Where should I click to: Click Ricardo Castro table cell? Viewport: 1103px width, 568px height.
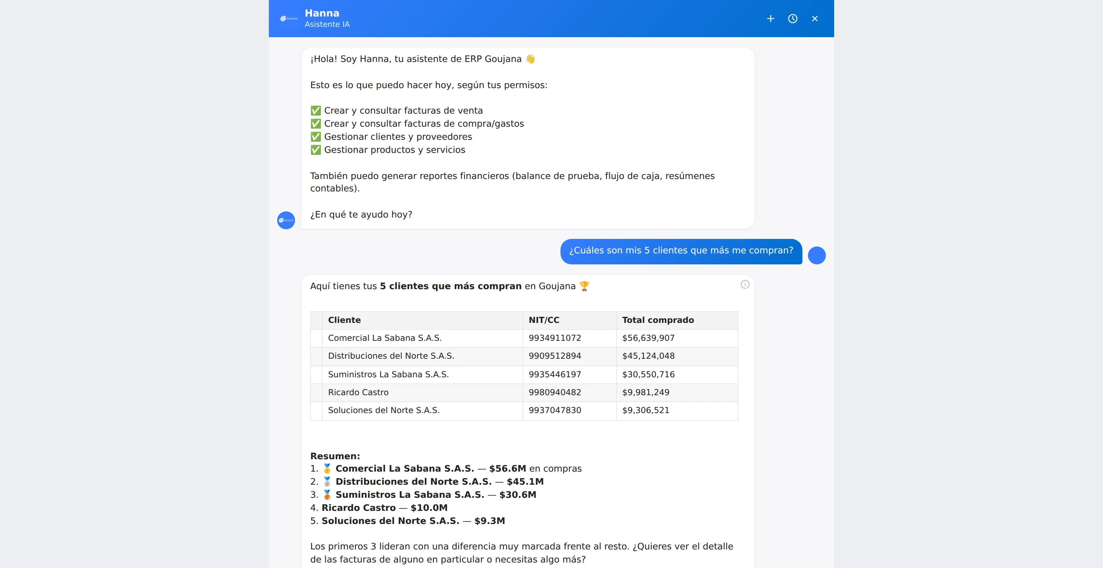[x=422, y=393]
